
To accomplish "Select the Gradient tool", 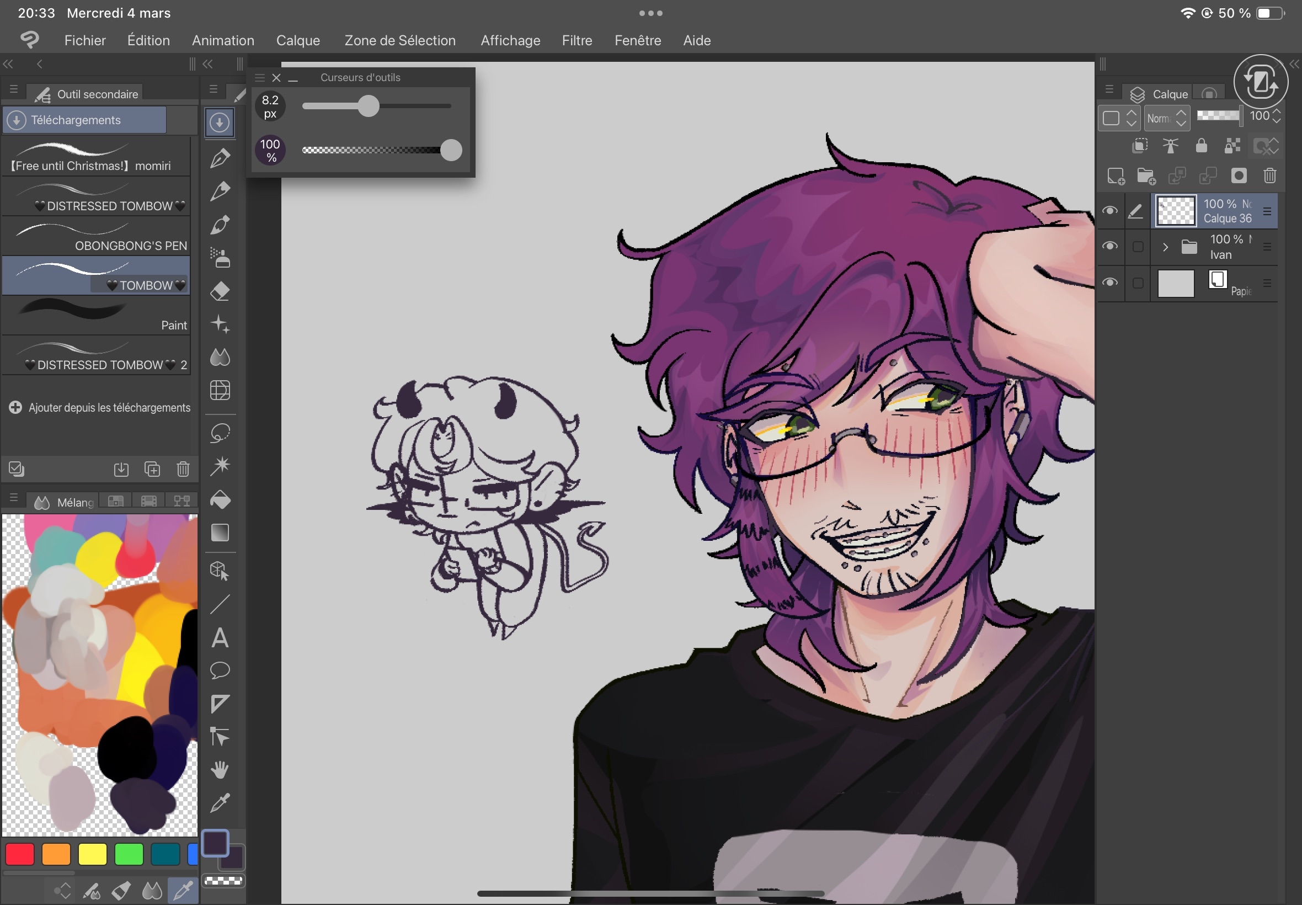I will coord(220,533).
